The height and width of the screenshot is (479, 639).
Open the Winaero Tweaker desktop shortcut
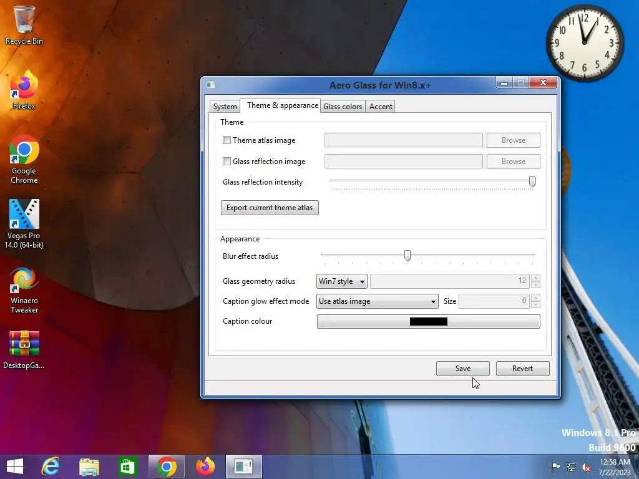pyautogui.click(x=24, y=290)
